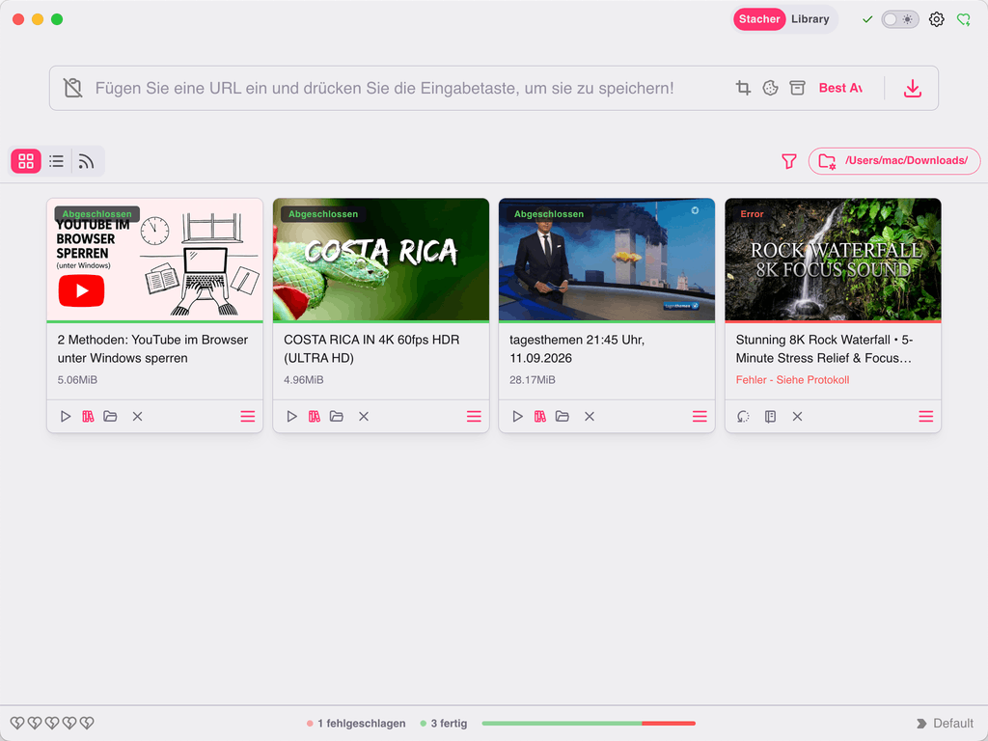The image size is (988, 741).
Task: Add tagesthemen video to library
Action: pyautogui.click(x=540, y=417)
